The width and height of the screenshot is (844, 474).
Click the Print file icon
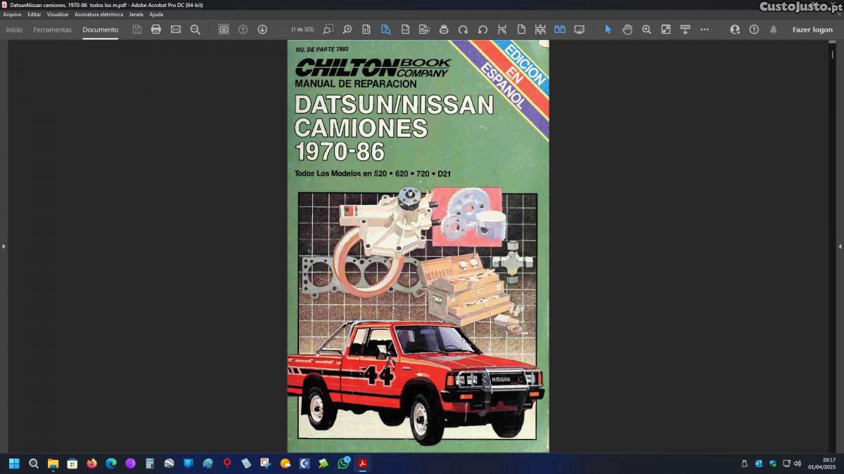156,29
